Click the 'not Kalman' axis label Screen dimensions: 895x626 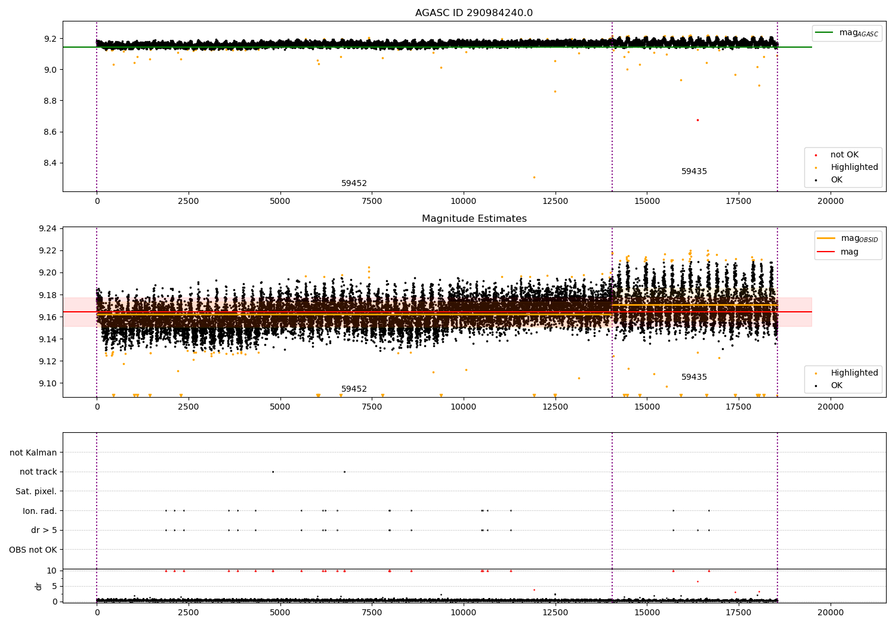pyautogui.click(x=33, y=453)
